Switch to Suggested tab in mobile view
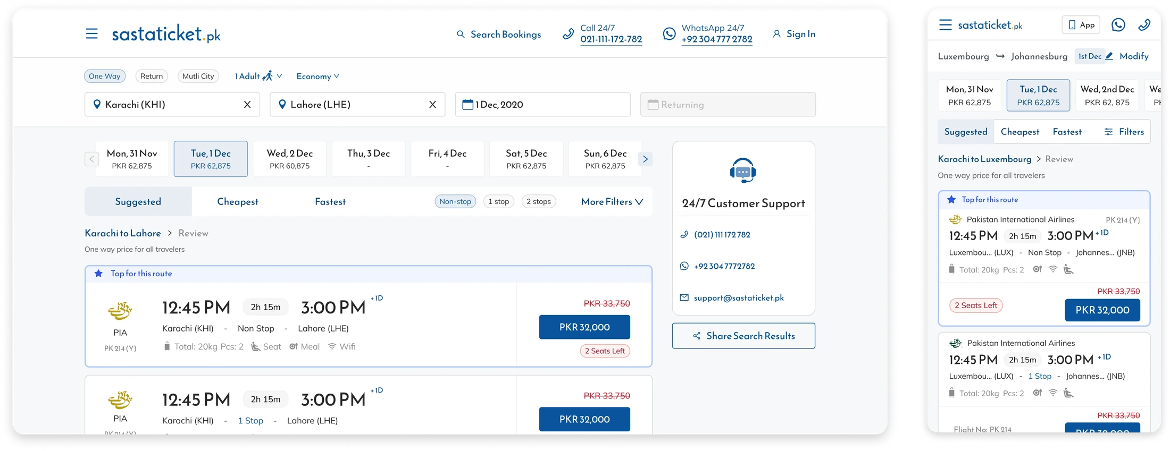Image resolution: width=1170 pixels, height=451 pixels. (x=966, y=132)
